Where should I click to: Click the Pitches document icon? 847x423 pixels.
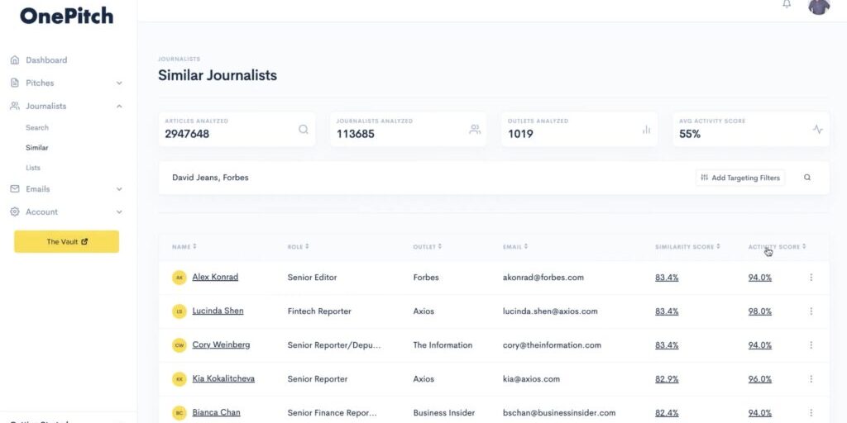click(x=15, y=83)
